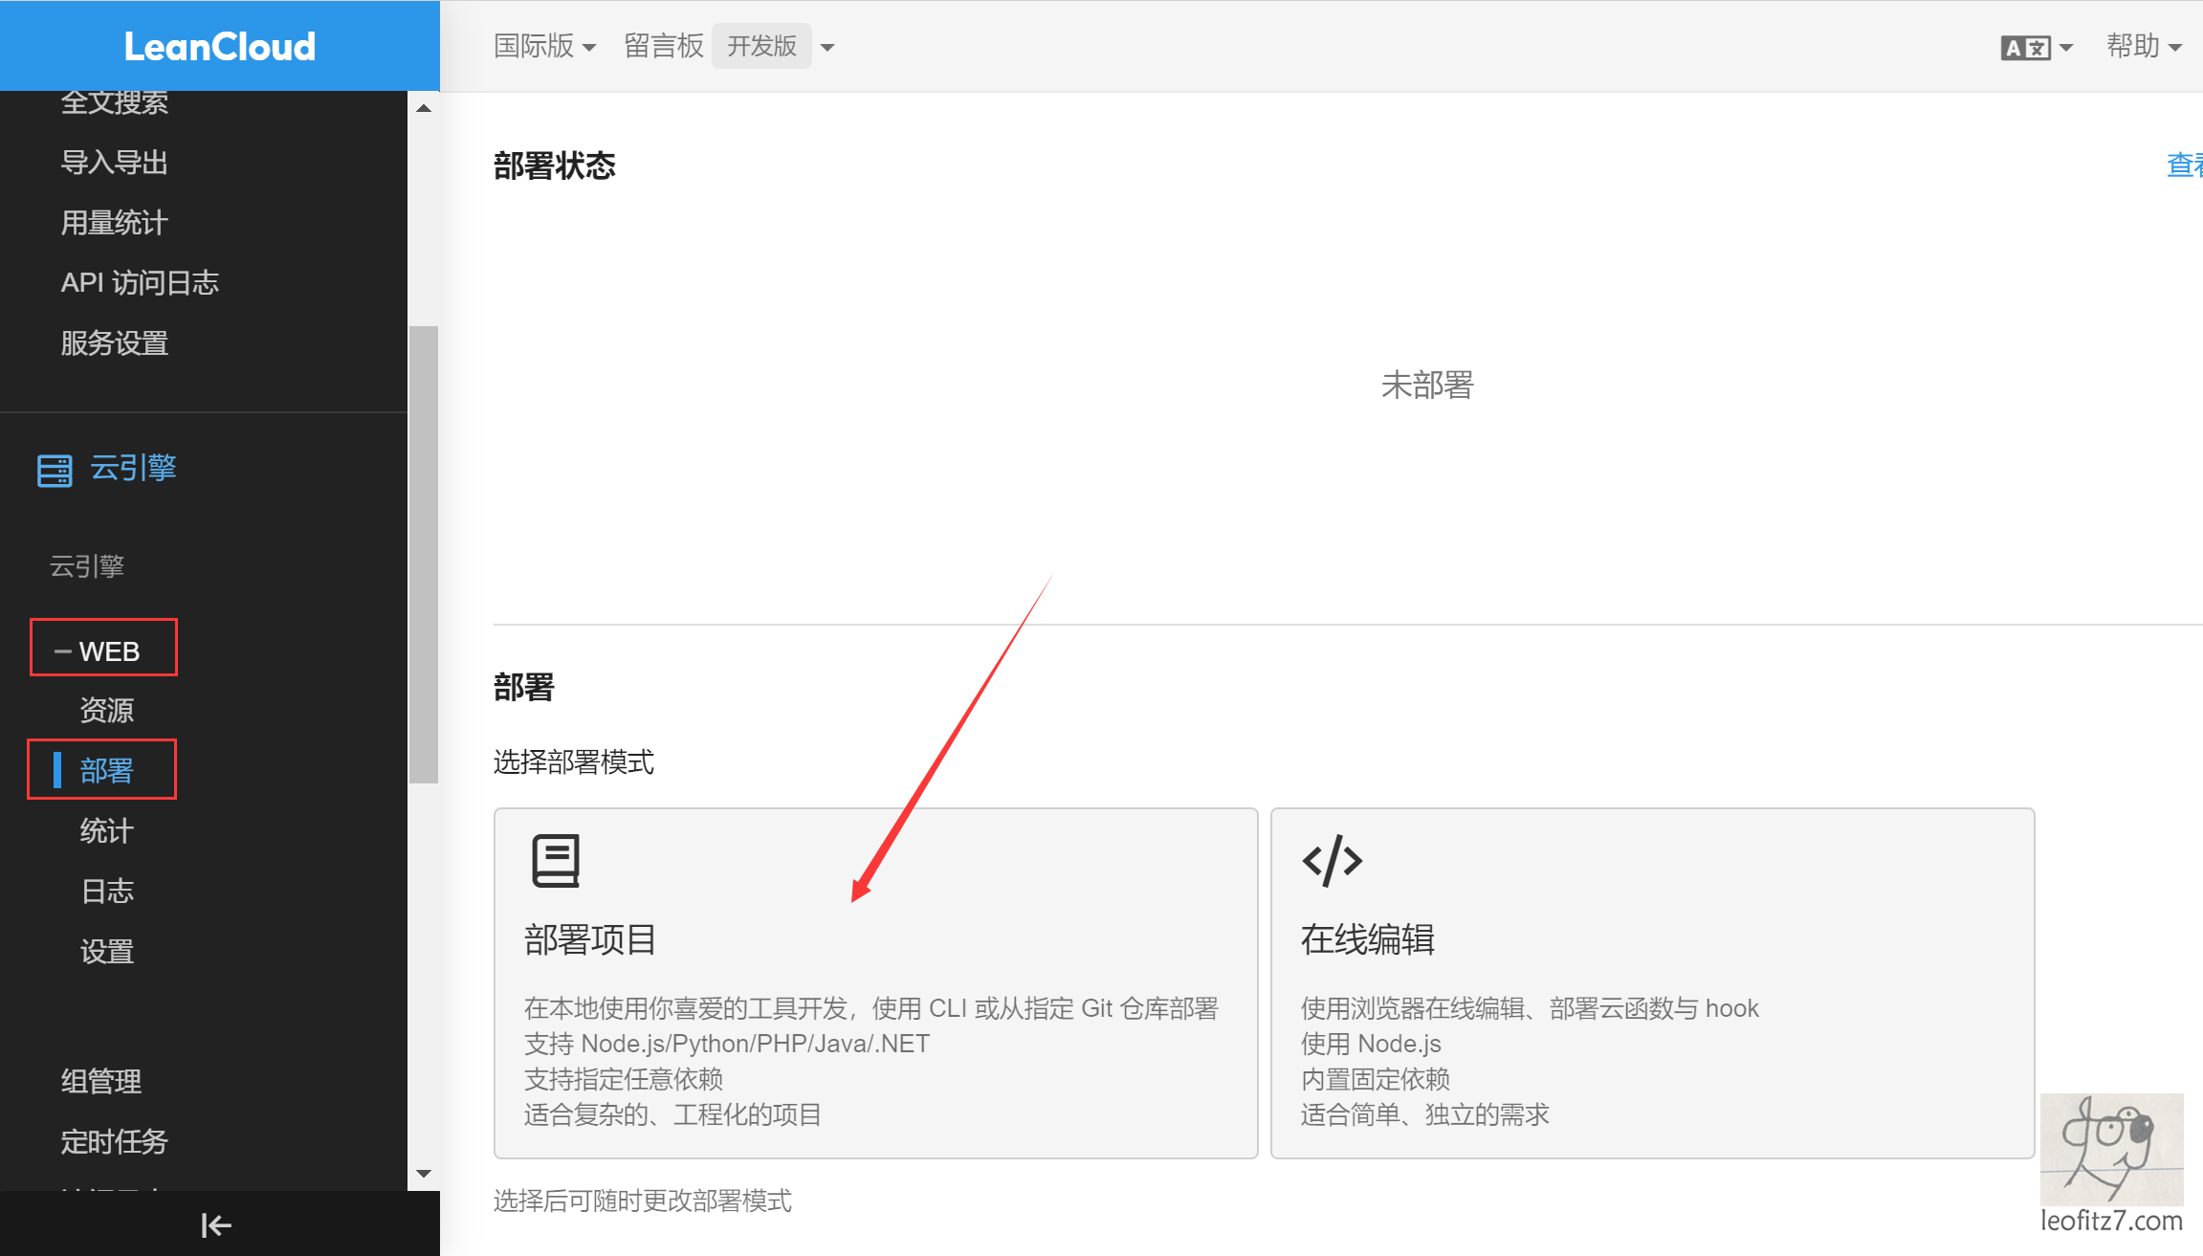Open 资源 under WEB

[x=106, y=710]
